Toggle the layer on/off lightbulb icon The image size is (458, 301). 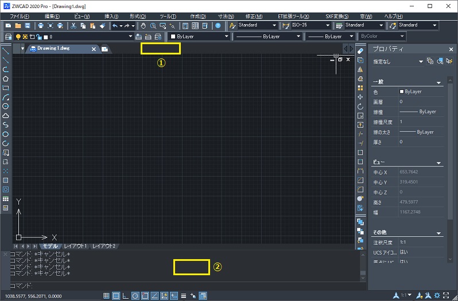[x=18, y=37]
